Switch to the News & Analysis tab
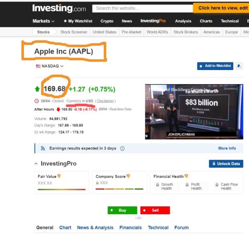Image resolution: width=249 pixels, height=234 pixels. point(95,227)
